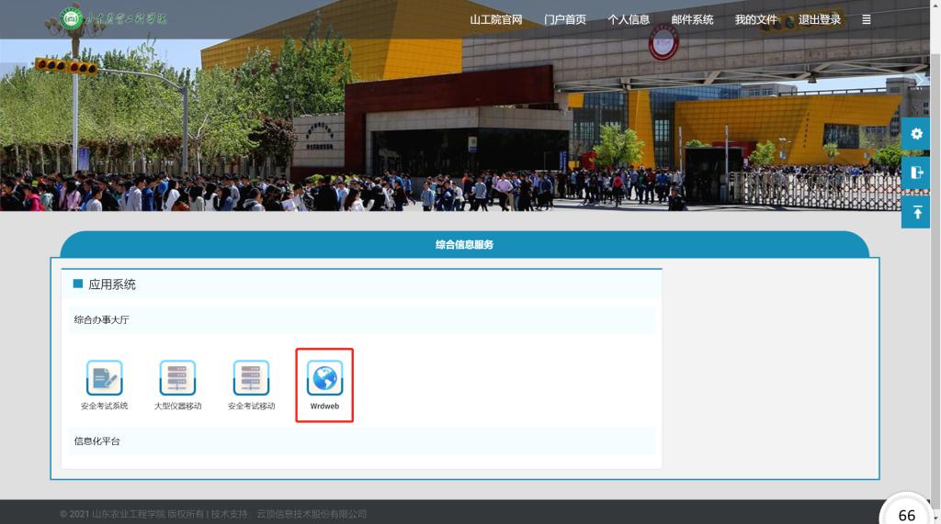Click the settings gear side button
941x524 pixels.
[x=915, y=134]
